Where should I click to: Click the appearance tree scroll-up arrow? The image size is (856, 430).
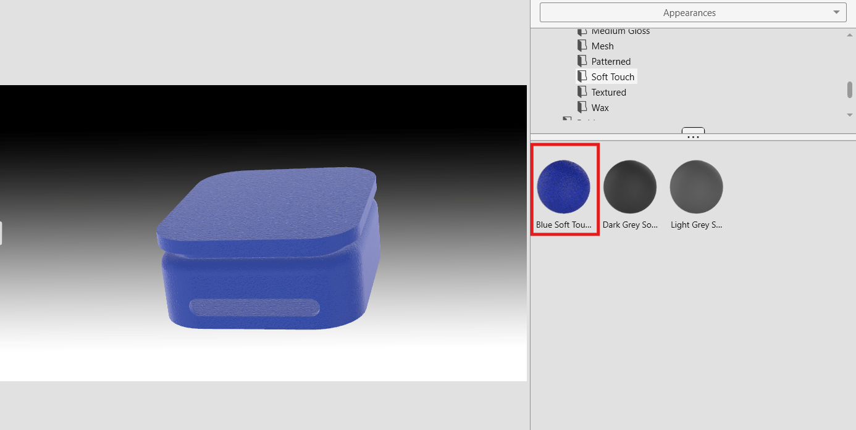[x=850, y=35]
